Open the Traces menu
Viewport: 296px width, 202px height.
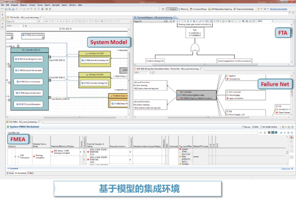pos(40,5)
